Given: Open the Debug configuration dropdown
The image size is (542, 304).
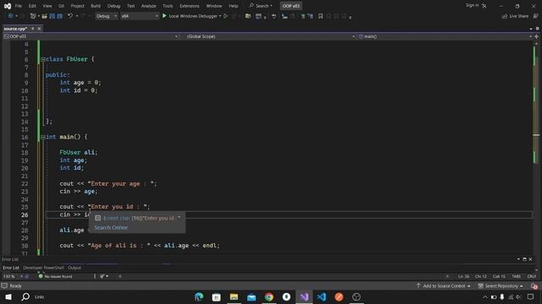Looking at the screenshot, I should coord(106,16).
